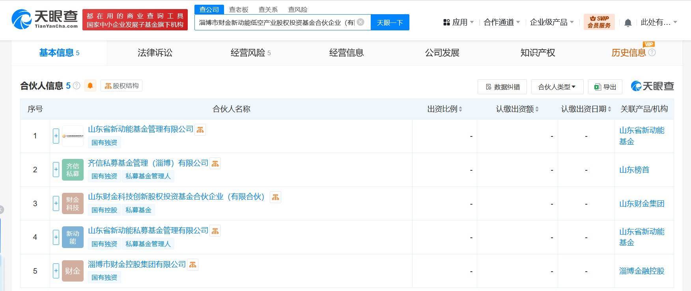Click the 导出 export button
Image resolution: width=691 pixels, height=291 pixels.
(605, 87)
